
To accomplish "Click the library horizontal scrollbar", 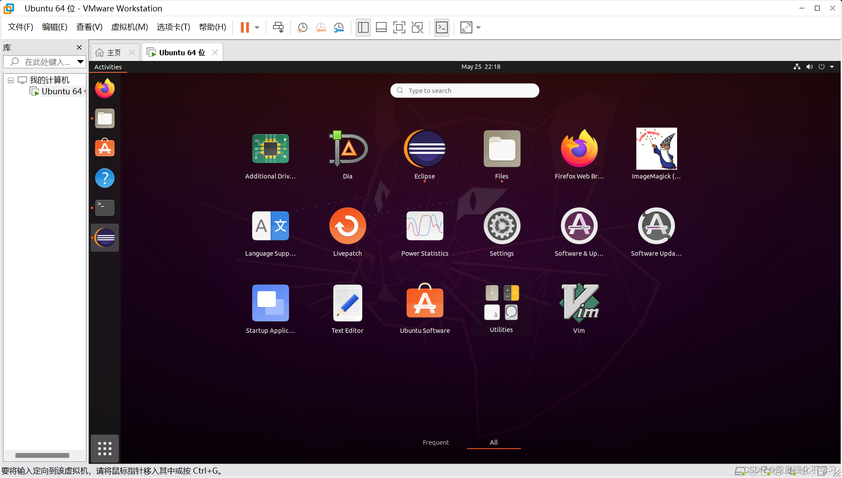I will click(42, 455).
